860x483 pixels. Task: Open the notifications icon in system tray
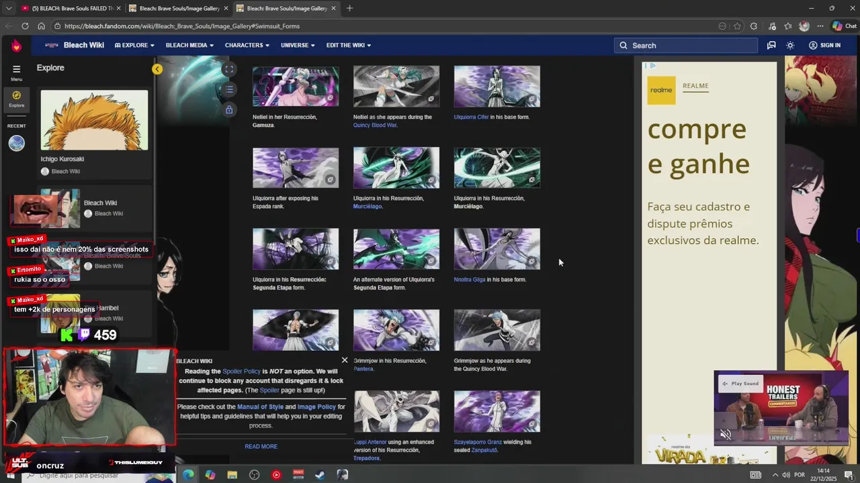point(849,475)
